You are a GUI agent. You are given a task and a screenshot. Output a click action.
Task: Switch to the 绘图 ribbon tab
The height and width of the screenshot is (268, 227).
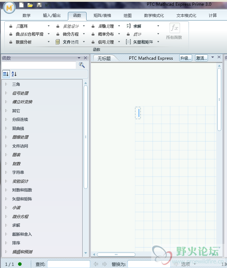128,15
